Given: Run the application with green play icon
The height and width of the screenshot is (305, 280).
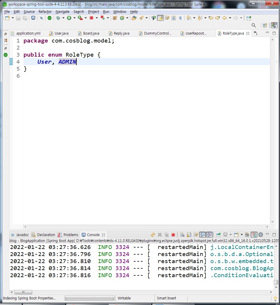Looking at the screenshot, I should [x=69, y=18].
